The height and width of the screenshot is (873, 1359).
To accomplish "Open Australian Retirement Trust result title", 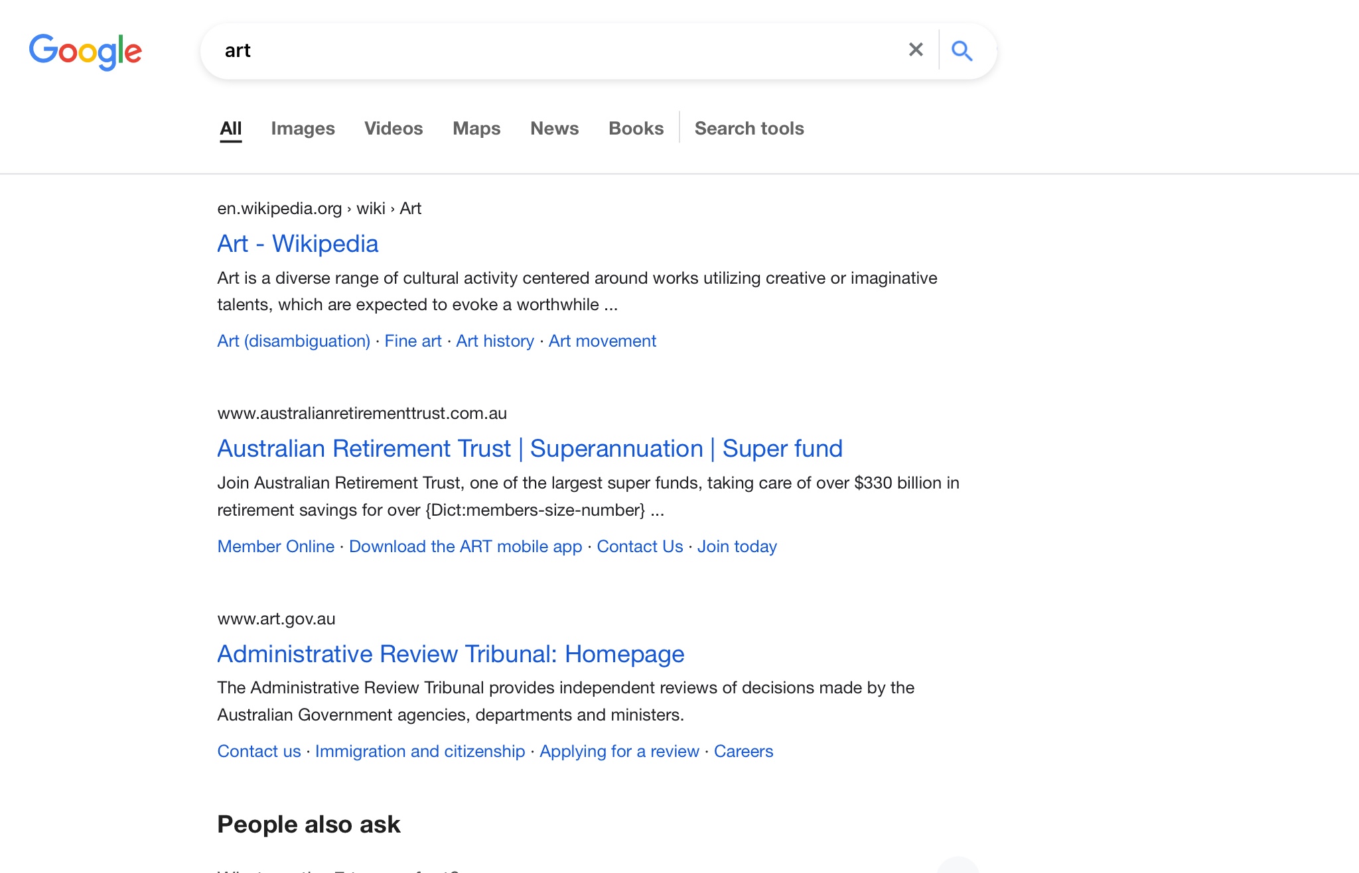I will (x=530, y=449).
